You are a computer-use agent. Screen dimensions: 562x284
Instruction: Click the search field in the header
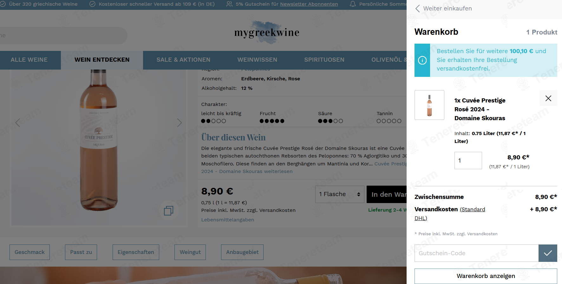(63, 35)
